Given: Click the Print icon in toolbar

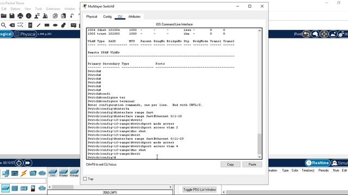Looking at the screenshot, I should click(20, 16).
